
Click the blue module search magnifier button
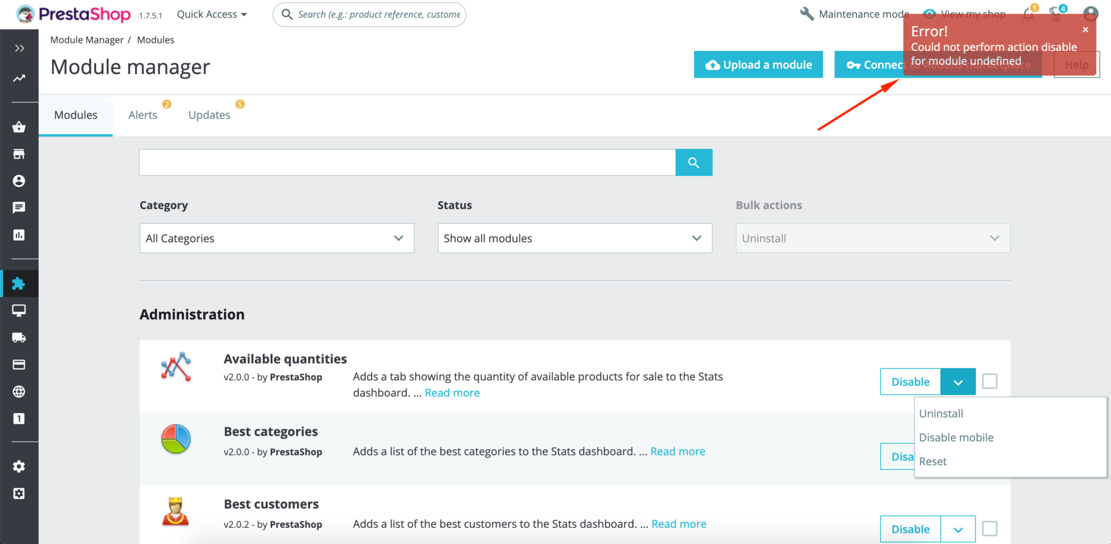point(693,163)
